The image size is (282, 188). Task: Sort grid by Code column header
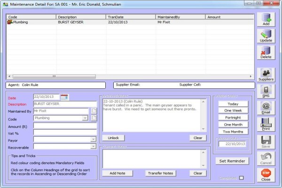point(31,17)
